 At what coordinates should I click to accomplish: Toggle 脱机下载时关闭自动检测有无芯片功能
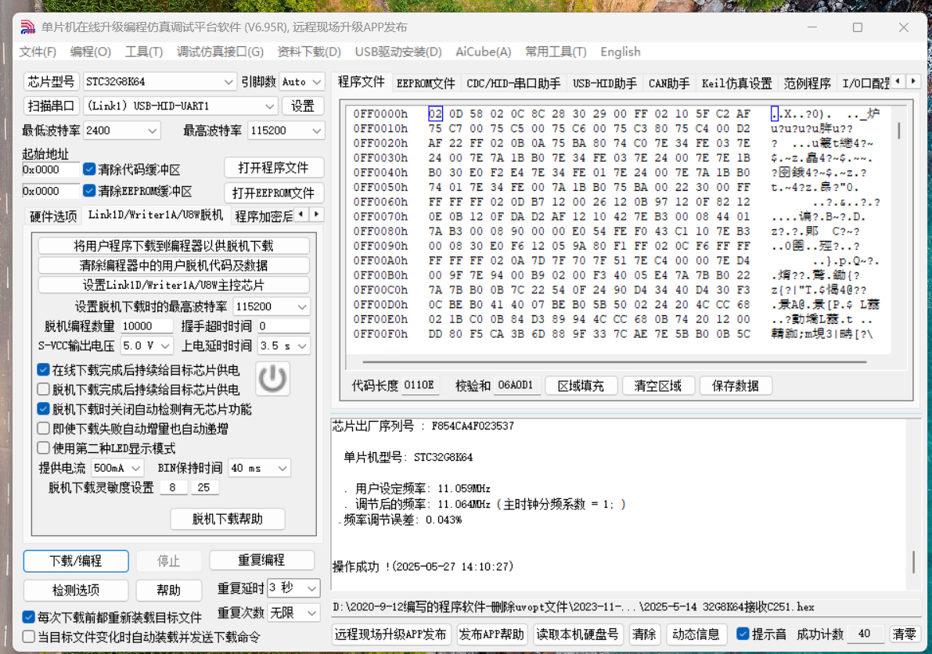[x=43, y=409]
